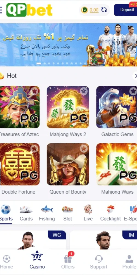This screenshot has width=137, height=275.
Task: Open the Treasures of Aztec game
Action: pos(20,107)
